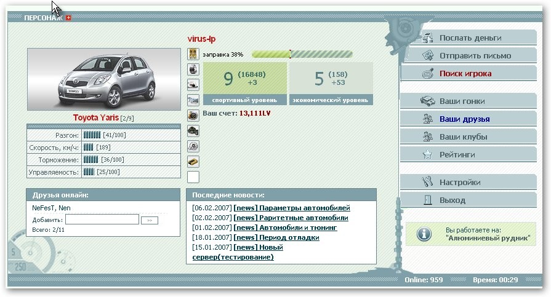Click the Toyota Yaris car name
The width and height of the screenshot is (551, 297).
click(x=95, y=117)
